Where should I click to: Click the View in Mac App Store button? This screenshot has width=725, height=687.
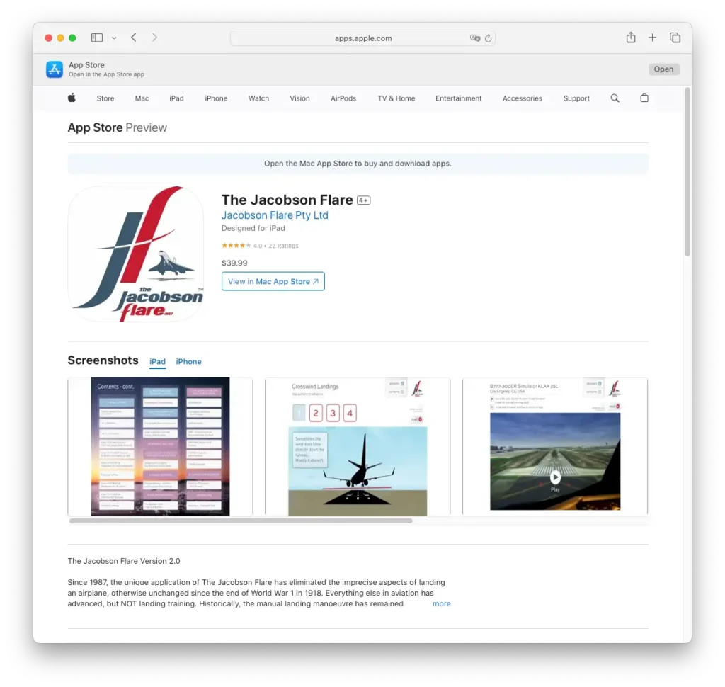pos(273,281)
